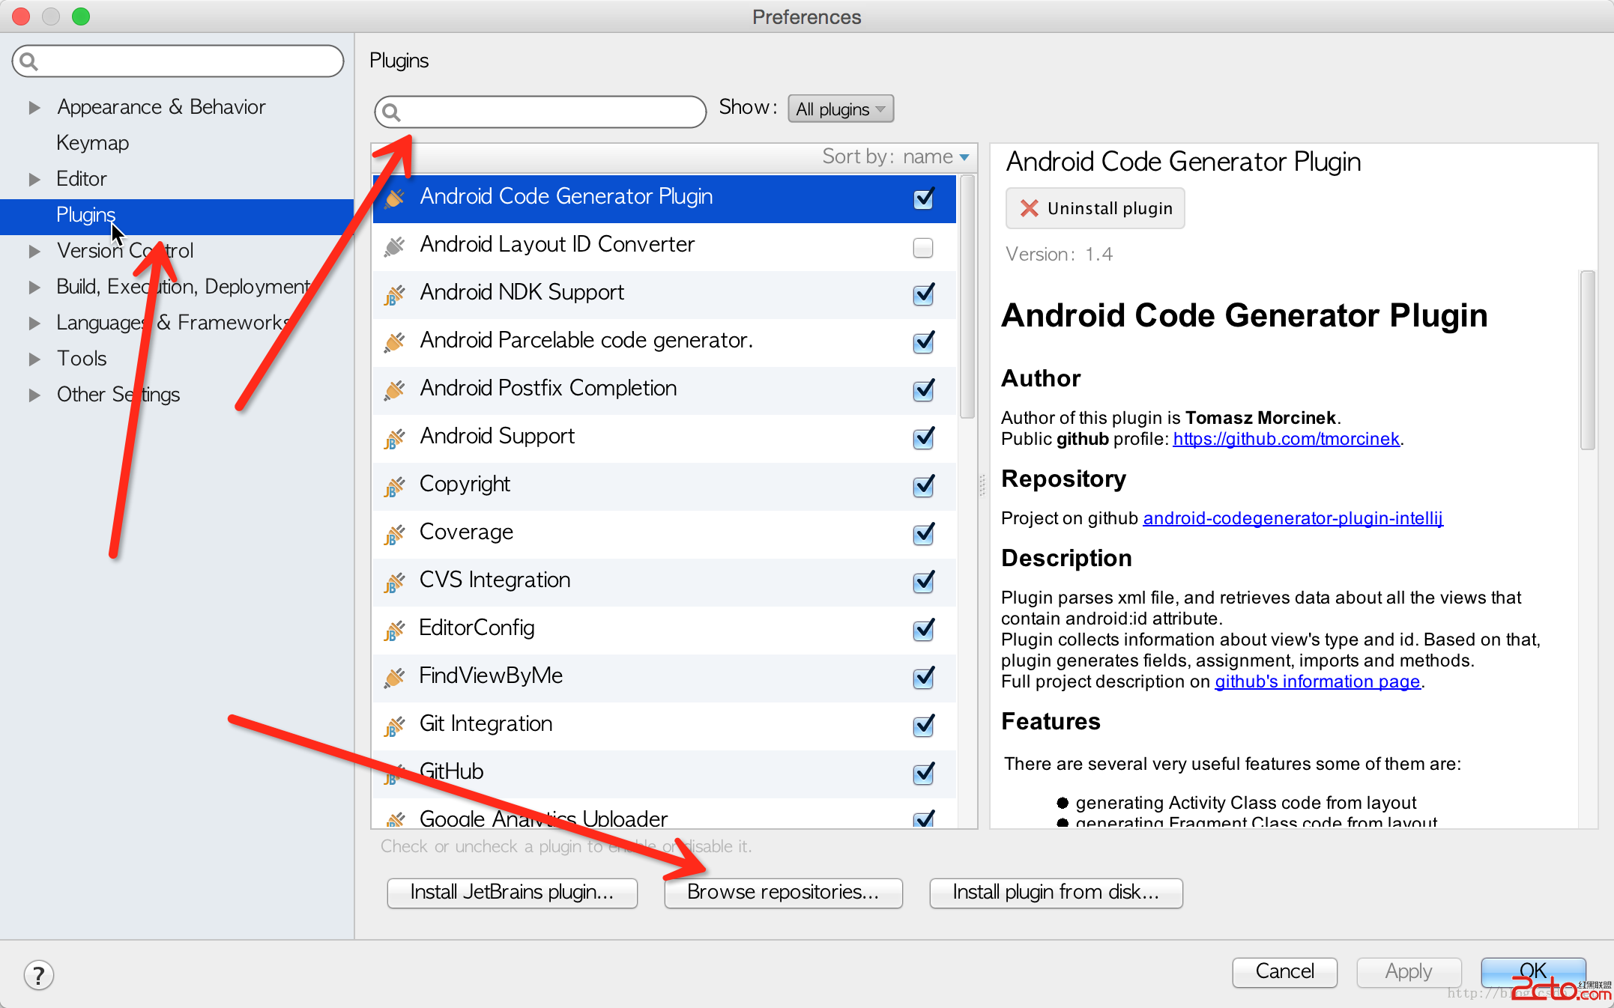Click the Git Integration plugin icon
The height and width of the screenshot is (1008, 1614).
point(394,726)
